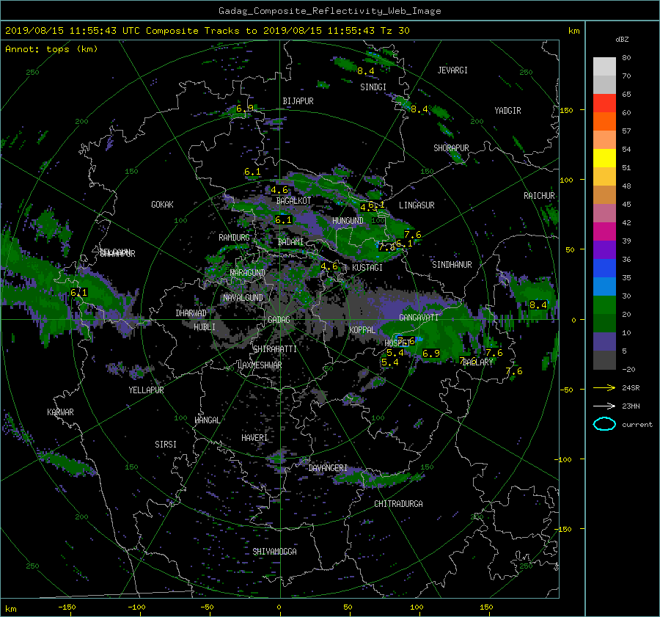Click the 'Tz 30' header text
The width and height of the screenshot is (660, 617).
coord(395,31)
